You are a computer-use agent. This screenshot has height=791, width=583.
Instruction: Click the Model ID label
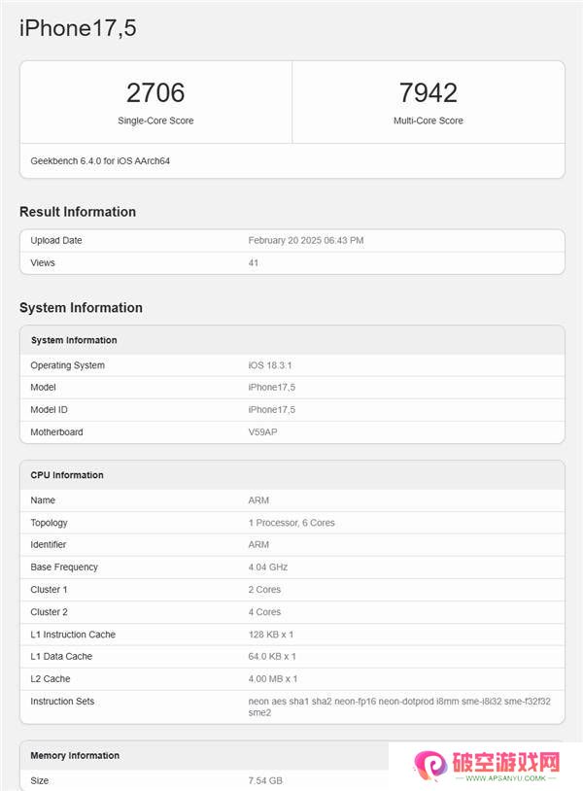coord(49,410)
